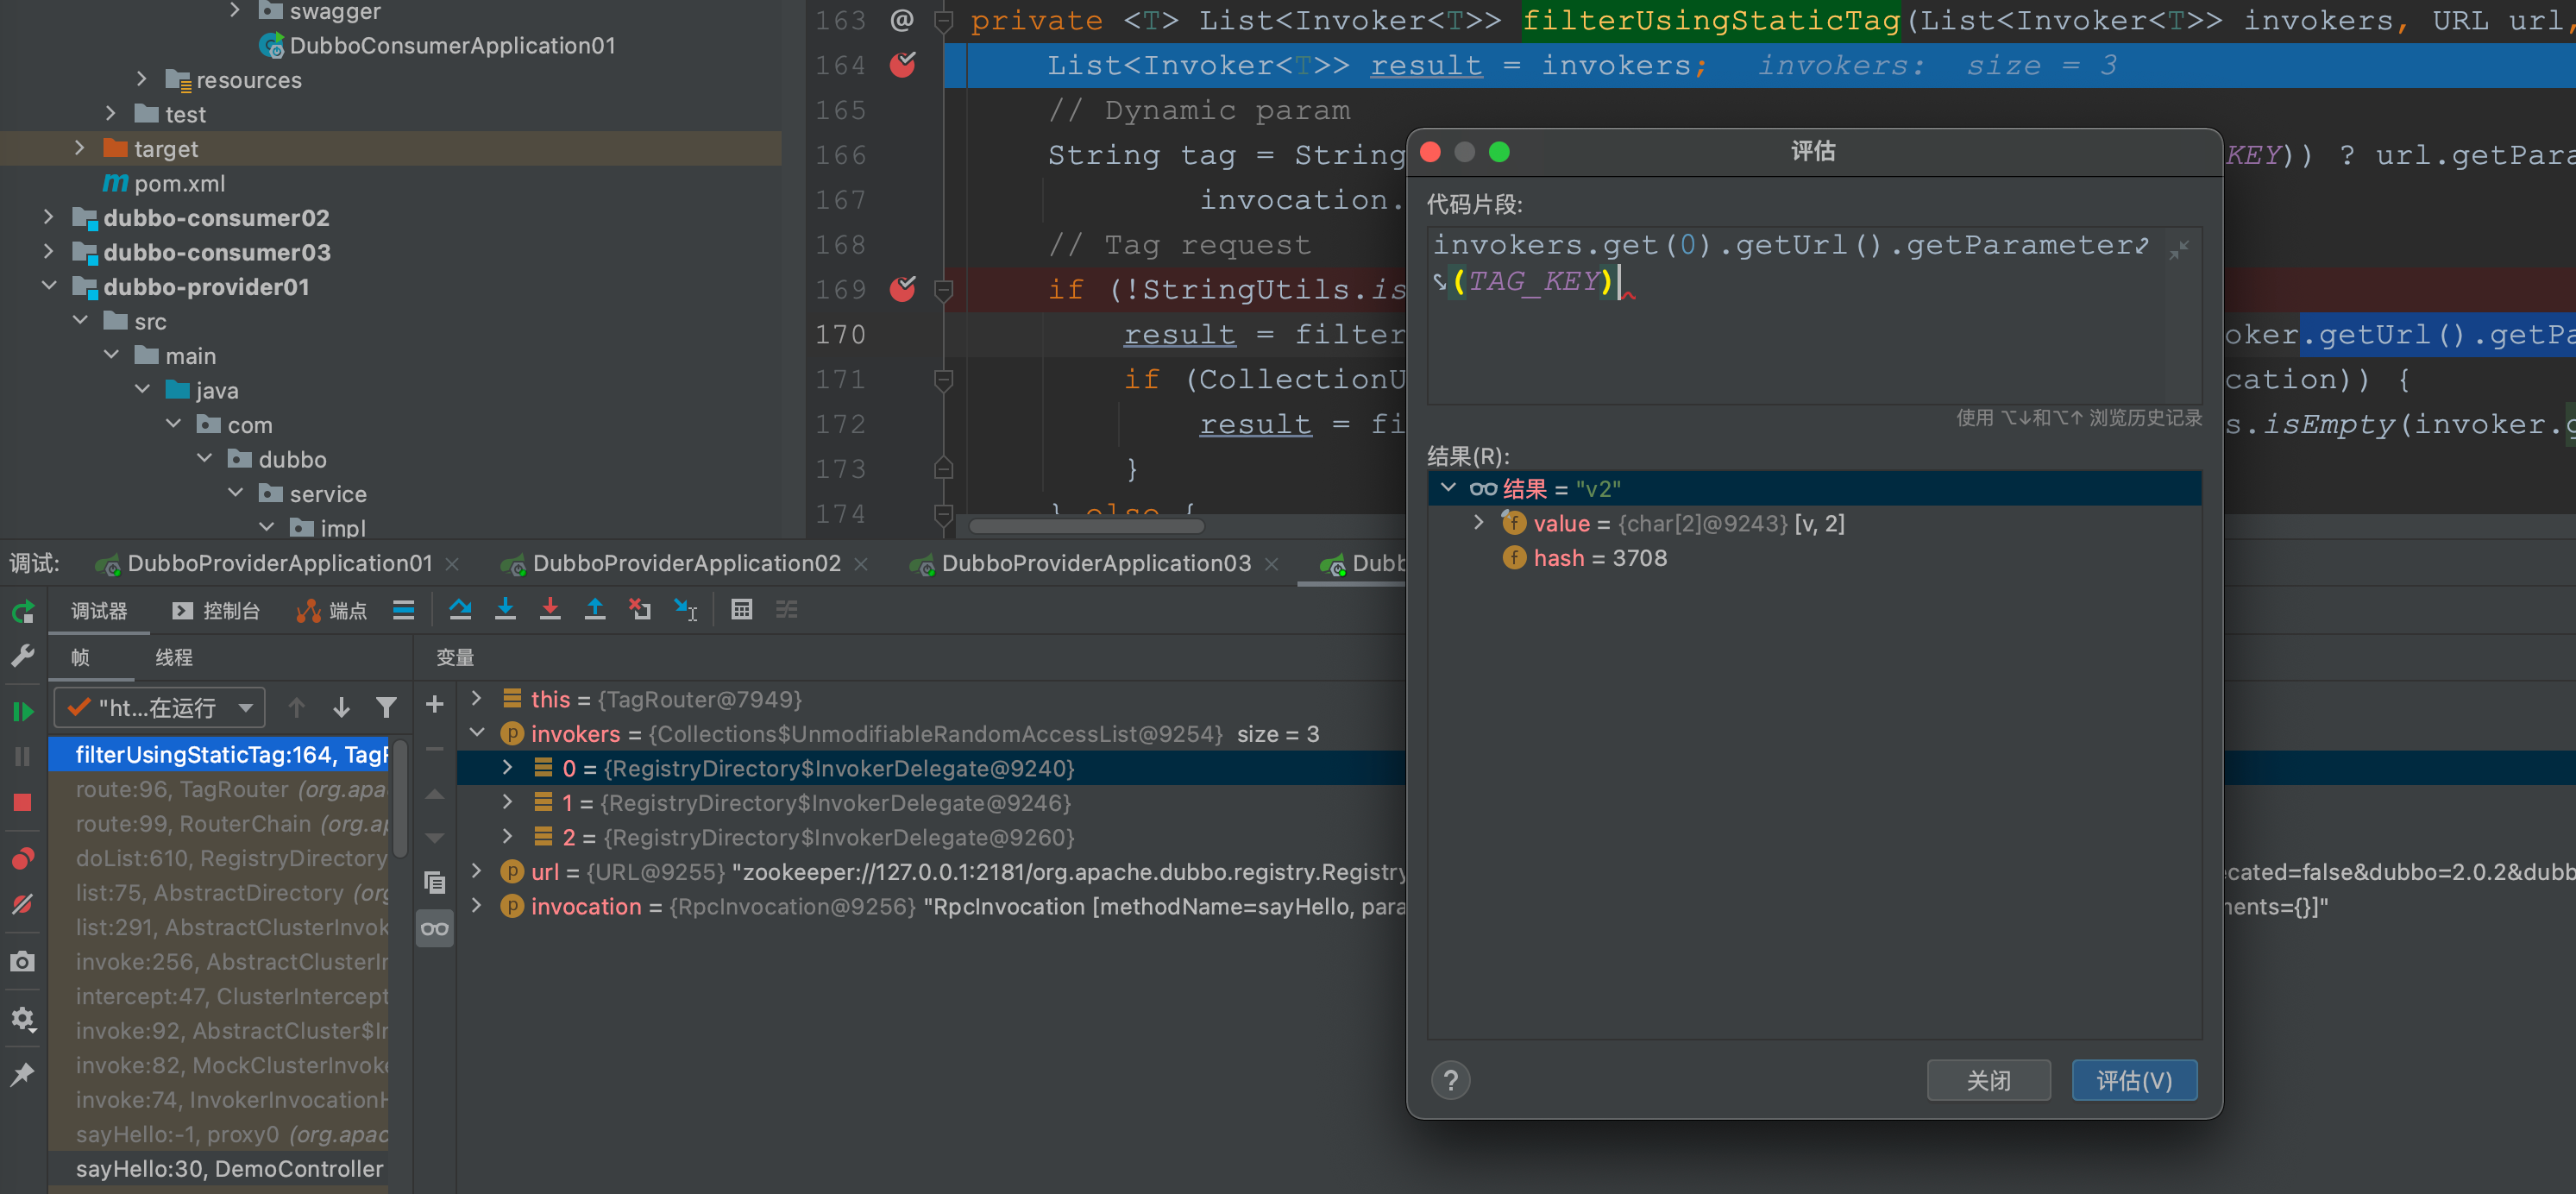Select the 帧 frames tab

[80, 657]
